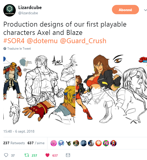Open the last clown-face liker avatar
The image size is (147, 160).
113,143
